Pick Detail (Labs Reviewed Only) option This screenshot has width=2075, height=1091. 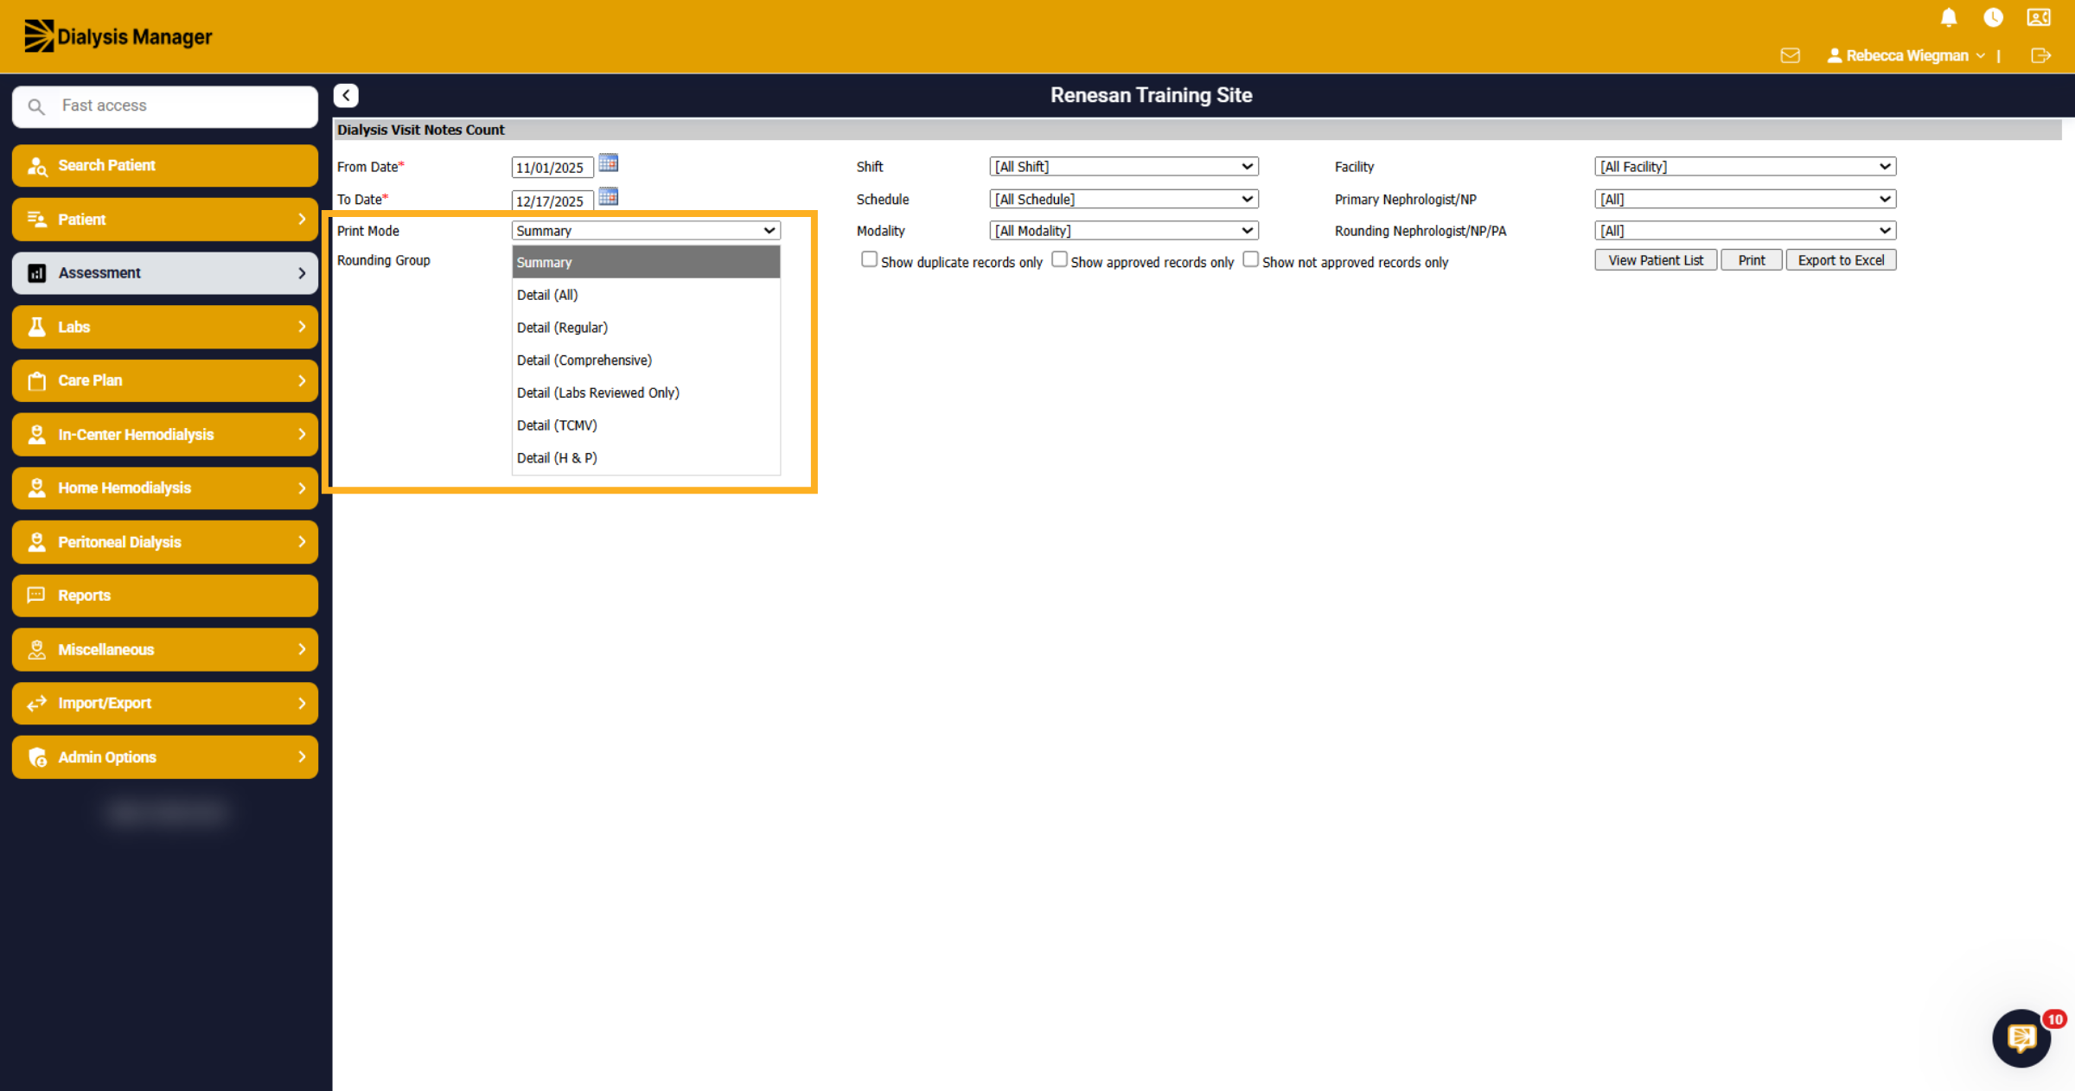646,392
